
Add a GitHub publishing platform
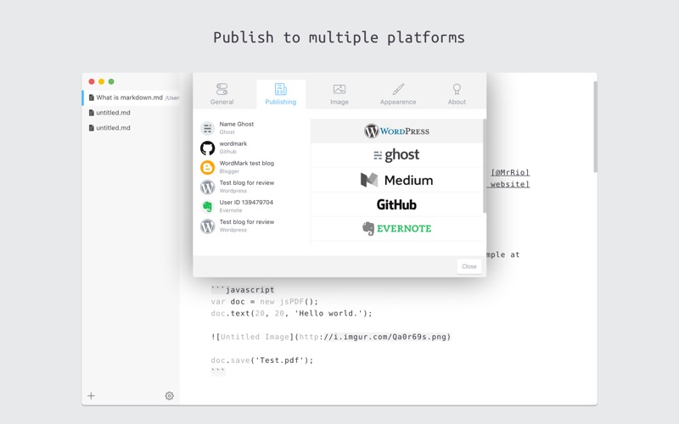396,204
